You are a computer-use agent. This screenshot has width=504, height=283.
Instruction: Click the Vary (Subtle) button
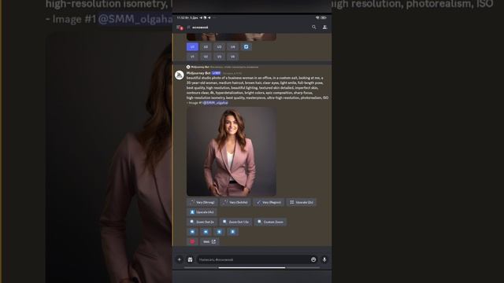(235, 203)
